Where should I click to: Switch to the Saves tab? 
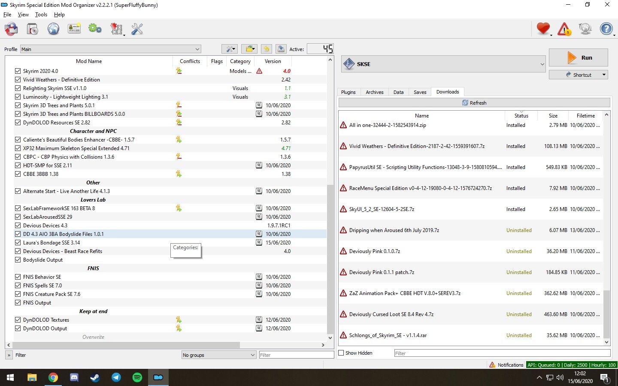[x=420, y=92]
